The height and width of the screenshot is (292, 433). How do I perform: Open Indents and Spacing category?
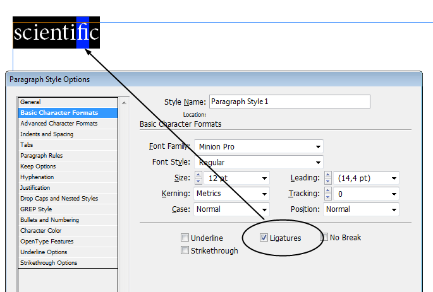click(68, 134)
